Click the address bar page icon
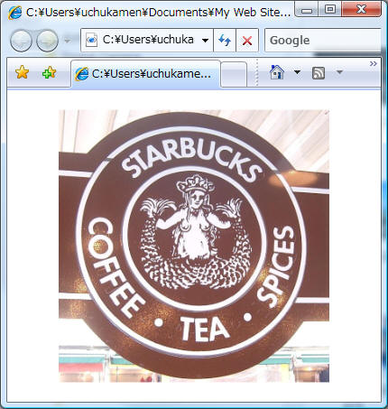The image size is (388, 409). (x=91, y=40)
